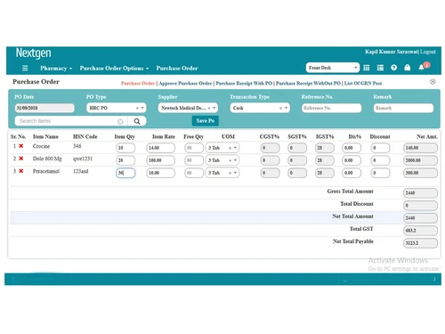This screenshot has height=334, width=445.
Task: Click the lock icon in header
Action: 408,68
